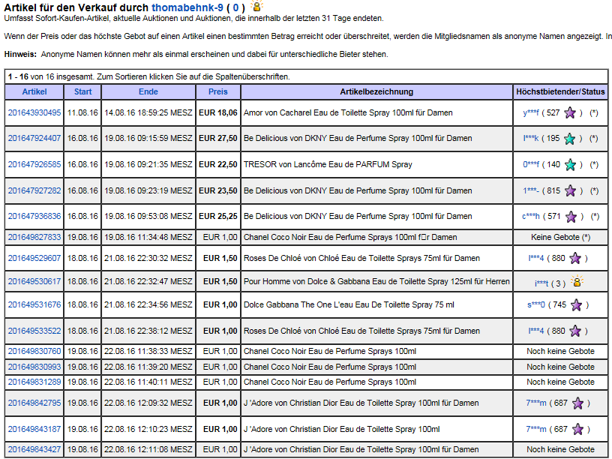Image resolution: width=612 pixels, height=459 pixels.
Task: View bidder s***0 profile
Action: pos(536,304)
